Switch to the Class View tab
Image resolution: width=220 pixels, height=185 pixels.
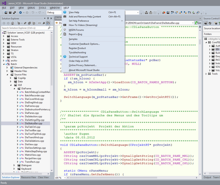click(x=43, y=177)
